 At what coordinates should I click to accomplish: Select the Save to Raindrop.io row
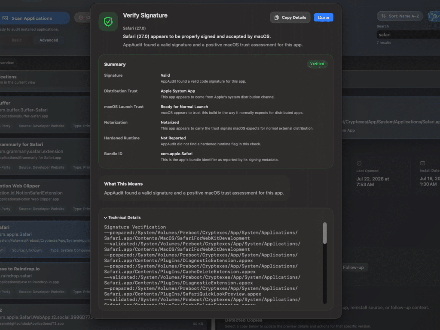point(45,280)
